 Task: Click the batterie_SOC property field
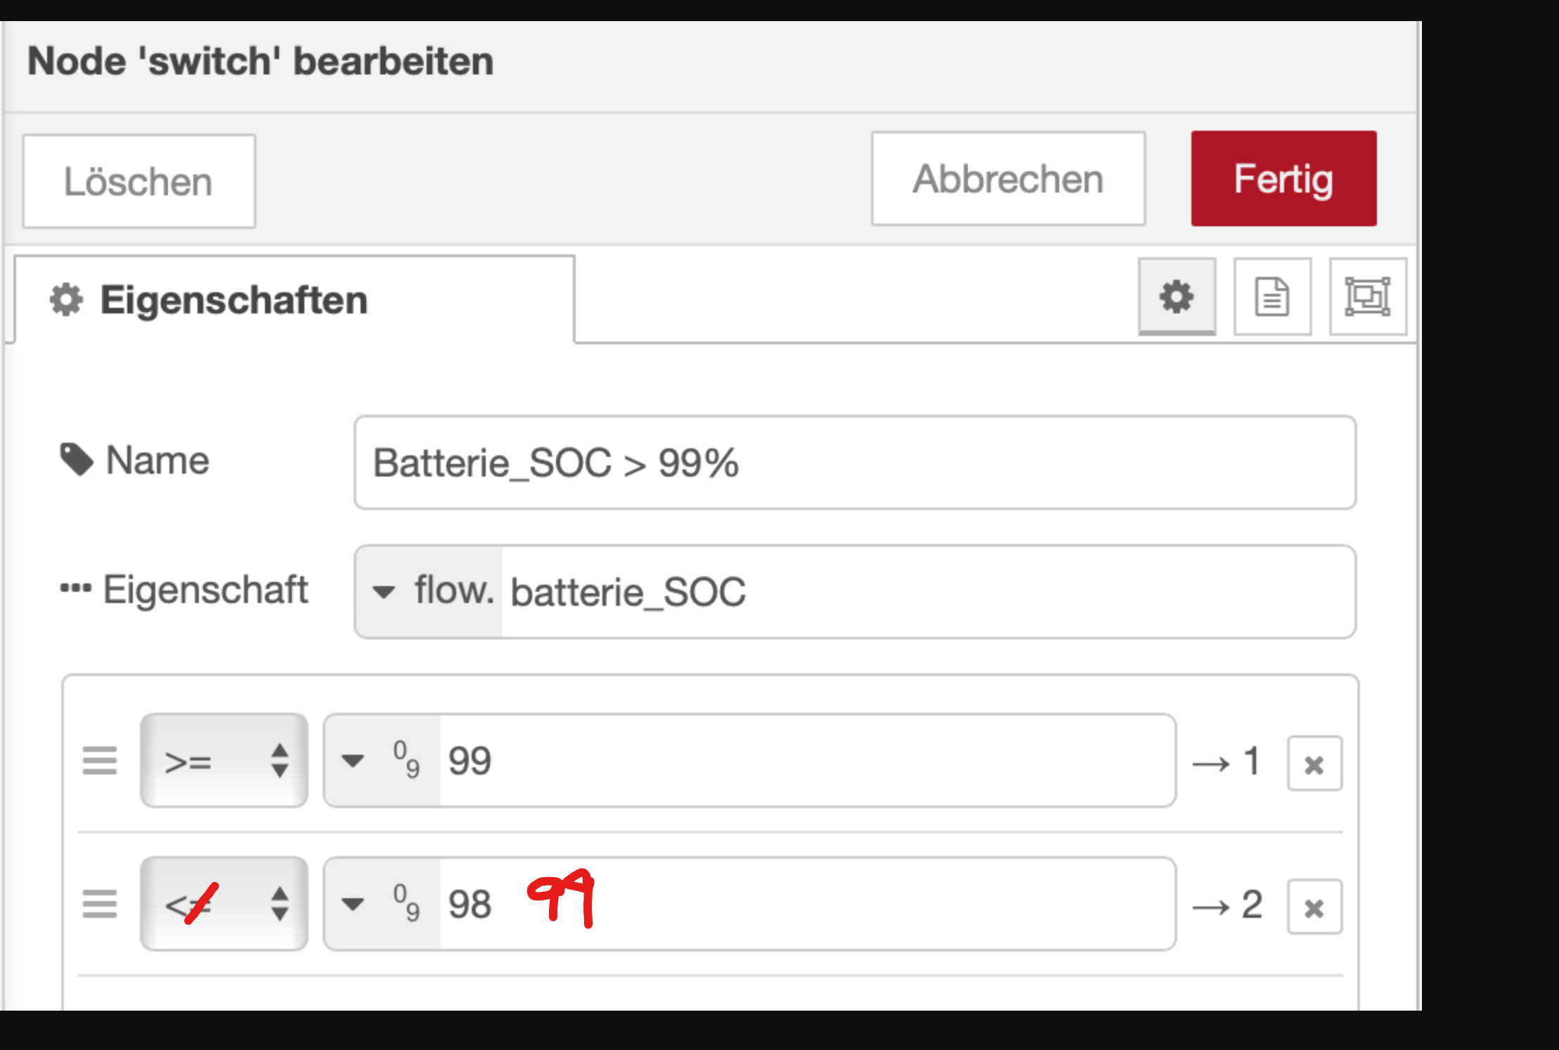[x=928, y=592]
